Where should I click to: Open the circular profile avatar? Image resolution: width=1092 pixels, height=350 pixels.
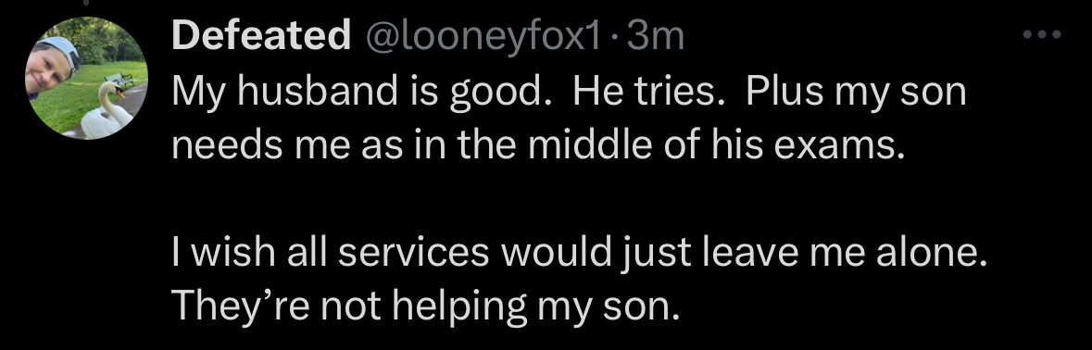coord(86,78)
